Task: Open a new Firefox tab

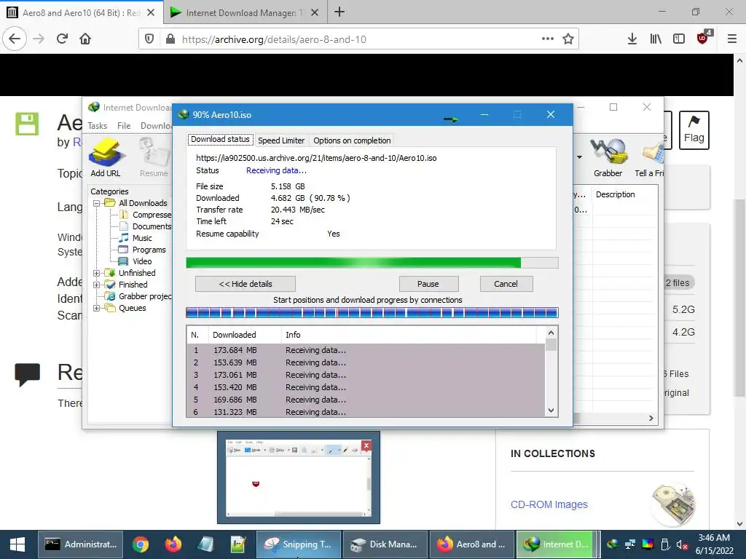Action: (x=339, y=12)
